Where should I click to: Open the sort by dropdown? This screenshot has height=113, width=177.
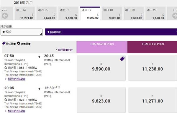coord(21,32)
